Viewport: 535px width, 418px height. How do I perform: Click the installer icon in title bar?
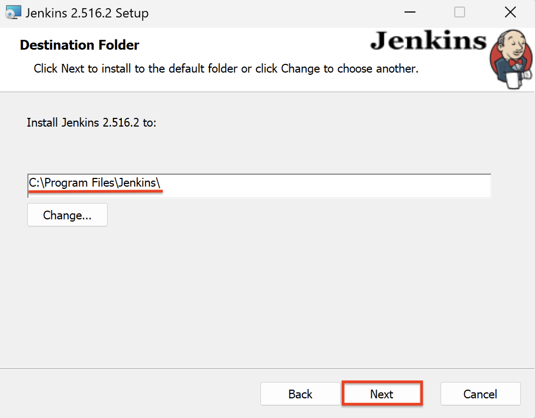(x=13, y=12)
